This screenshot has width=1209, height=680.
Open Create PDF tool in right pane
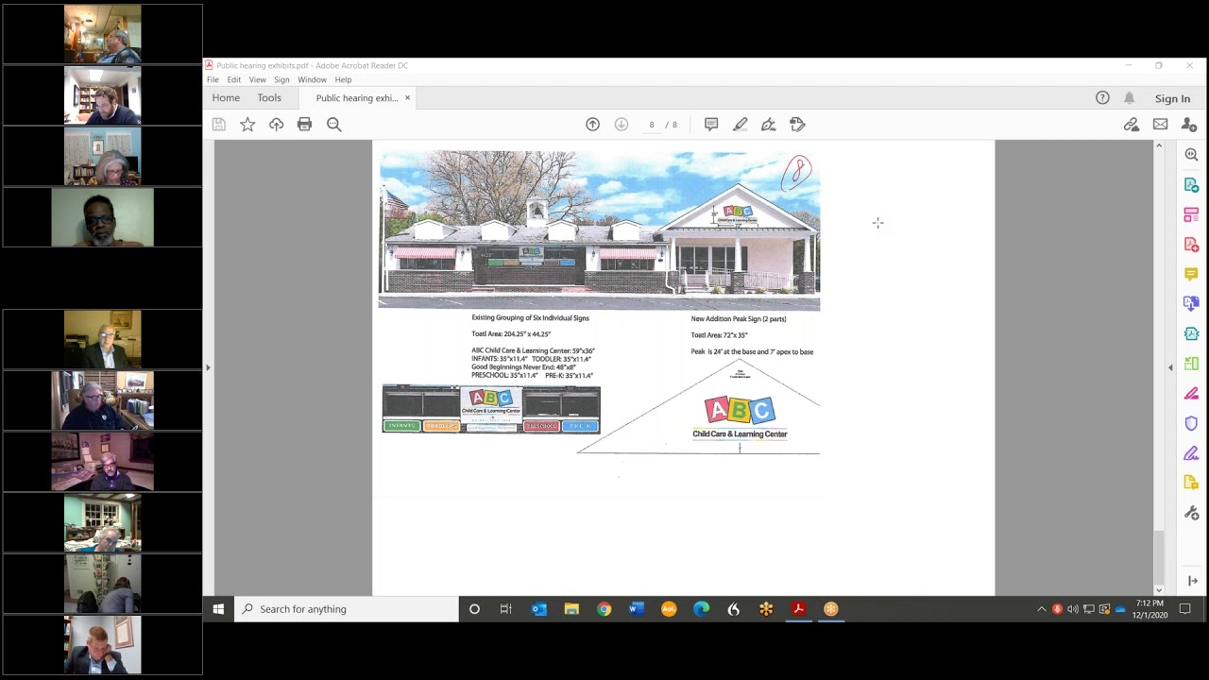click(x=1192, y=245)
